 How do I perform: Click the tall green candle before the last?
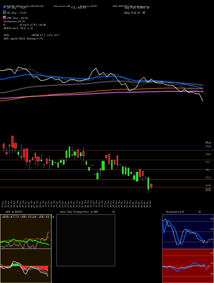(149, 184)
